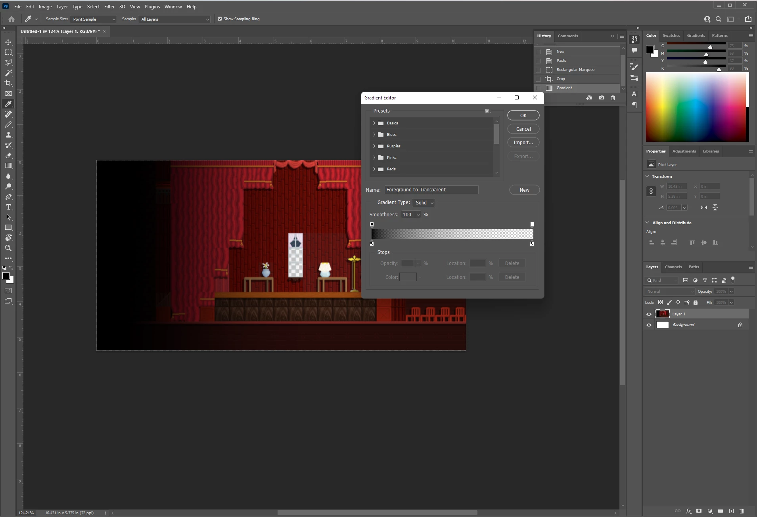The width and height of the screenshot is (757, 517).
Task: Open the Gradient Type dropdown
Action: [424, 203]
